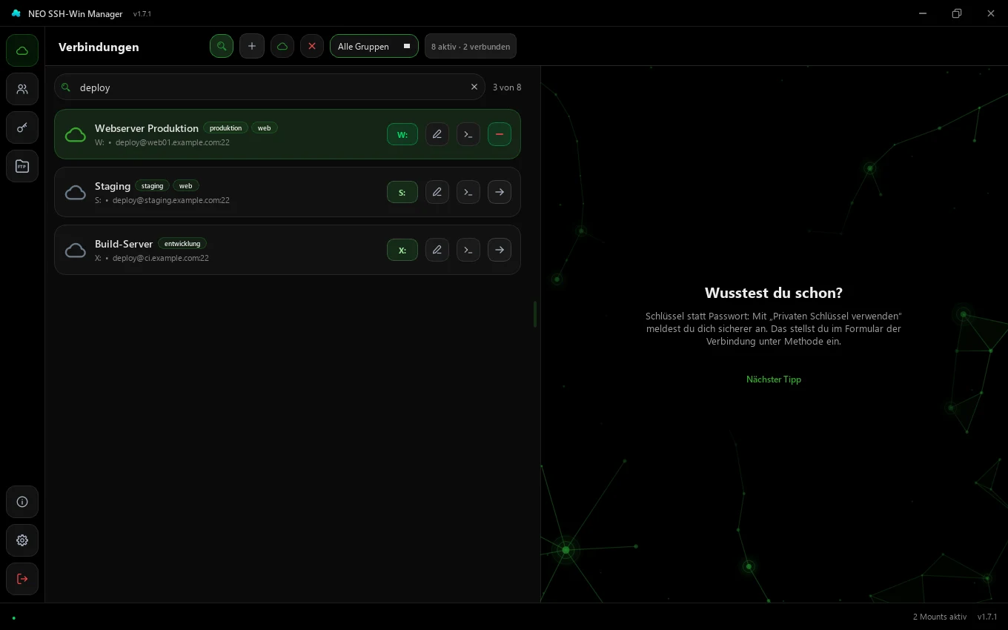
Task: Open the X: drive of Build-Server
Action: point(402,250)
